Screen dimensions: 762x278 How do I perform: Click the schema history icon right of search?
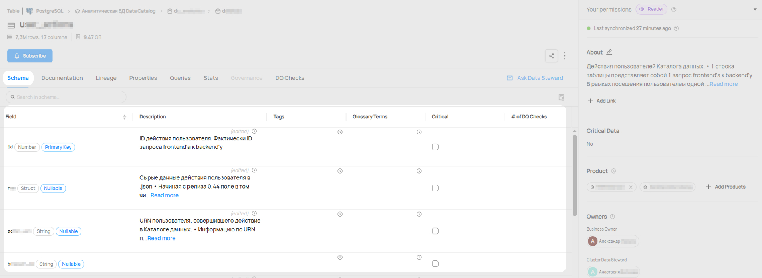[561, 97]
